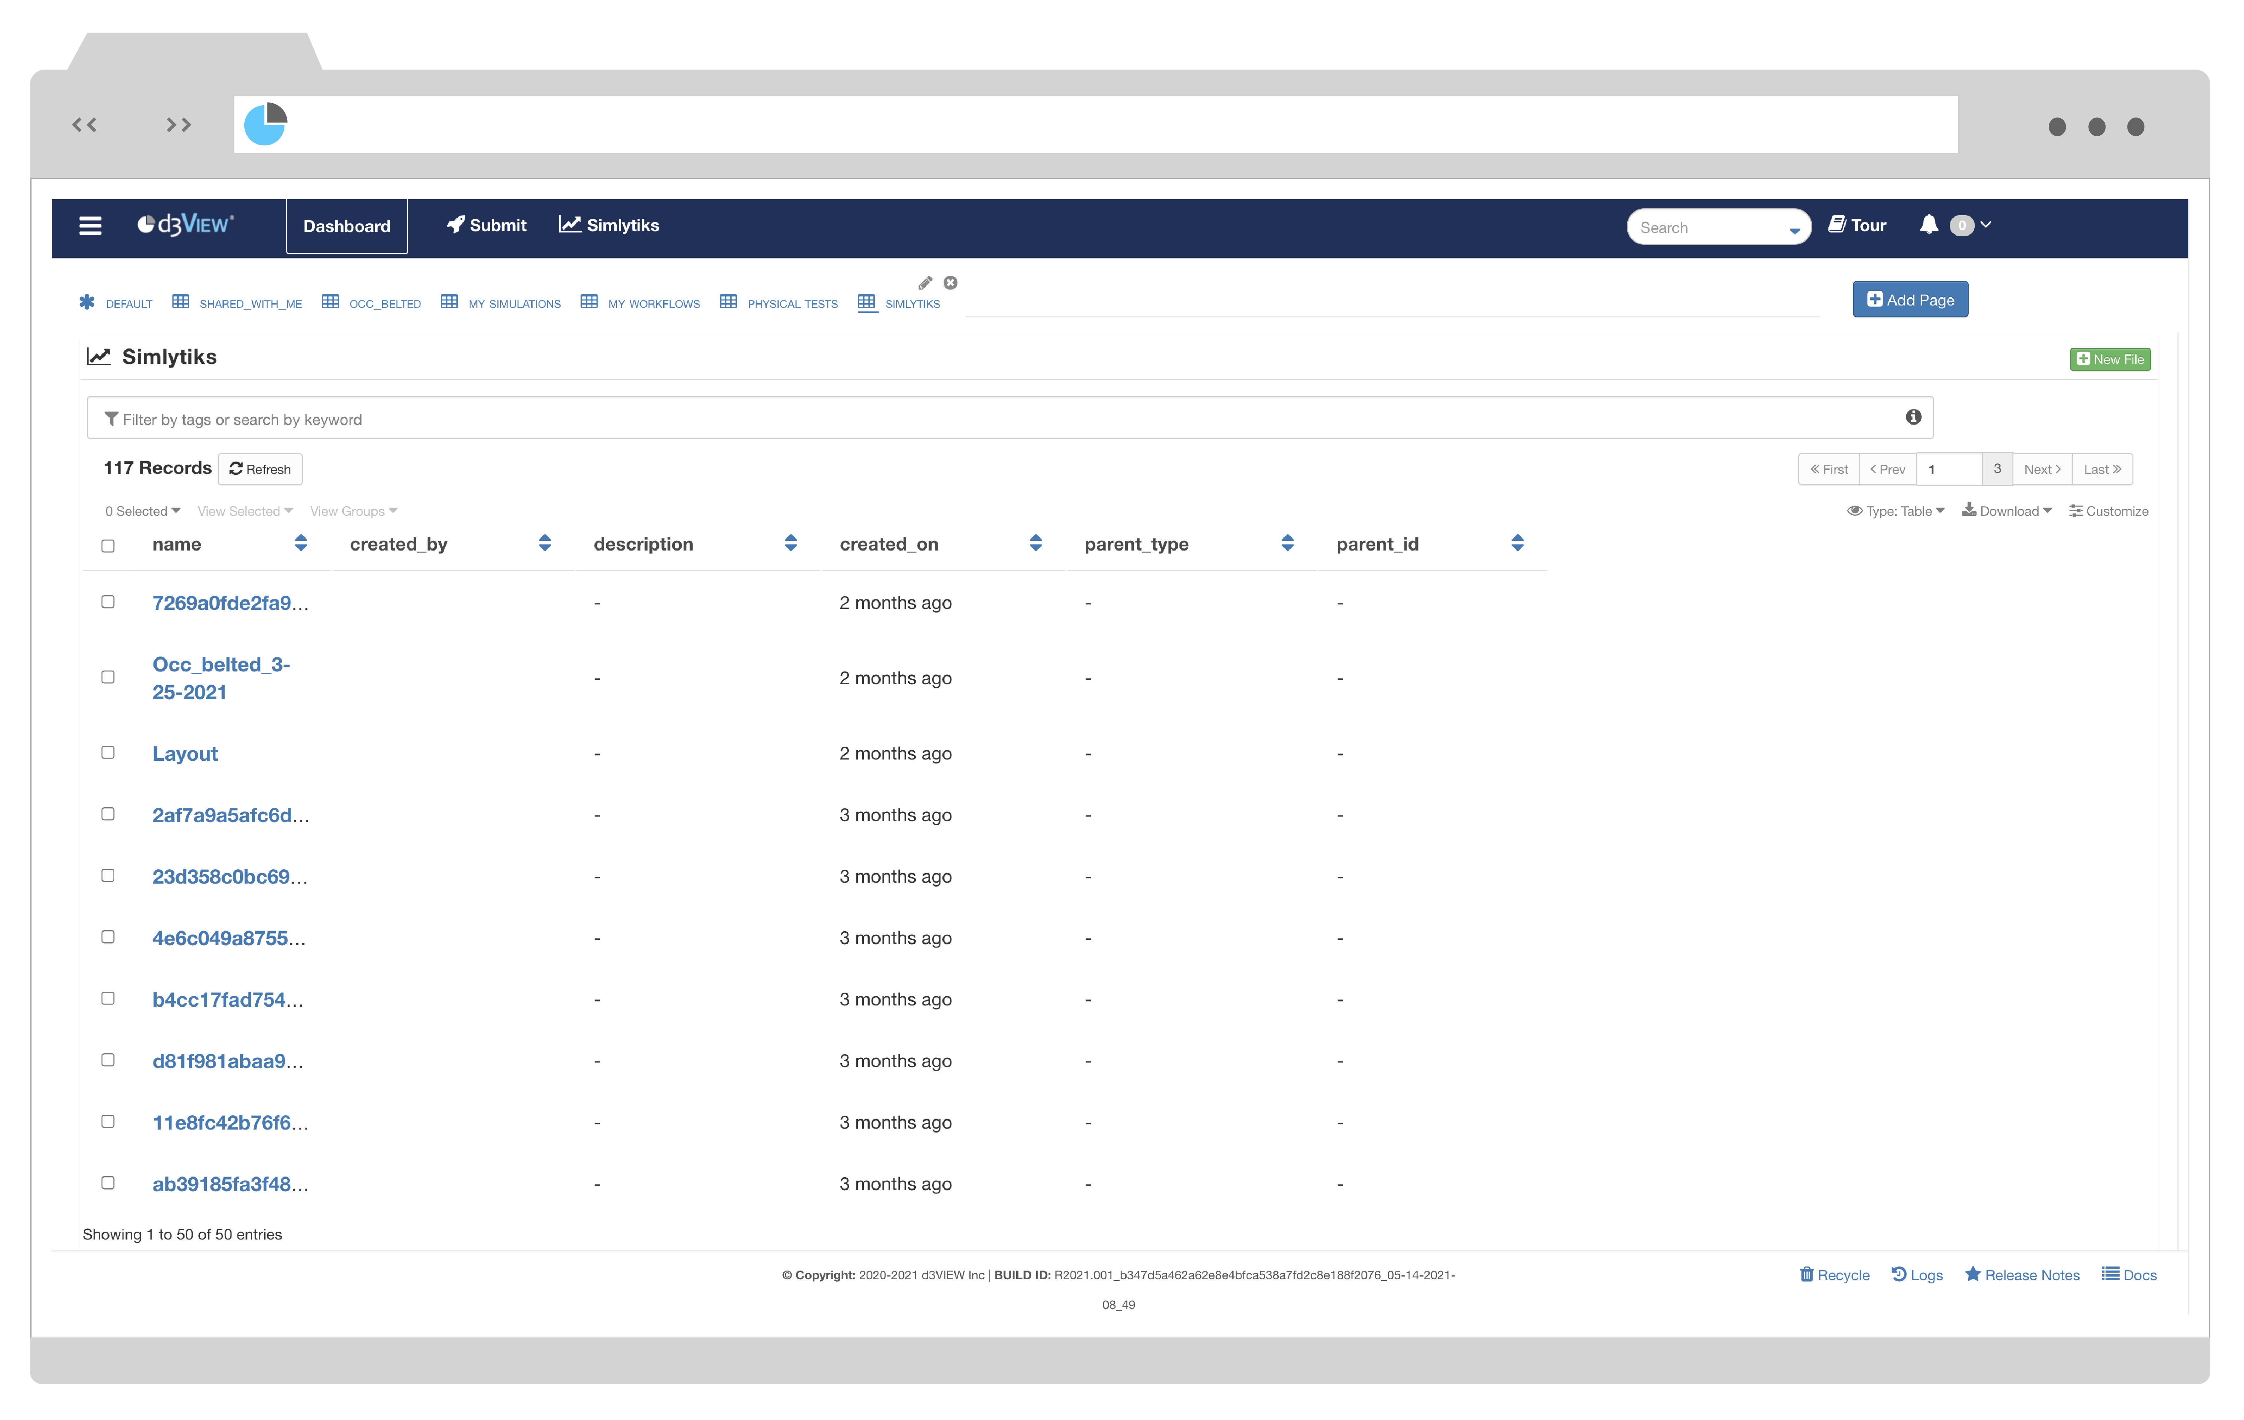Expand the user notifications chevron menu
This screenshot has width=2244, height=1420.
pyautogui.click(x=1986, y=225)
